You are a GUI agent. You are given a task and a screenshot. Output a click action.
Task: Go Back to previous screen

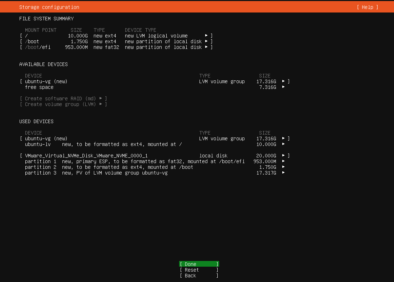[199, 276]
